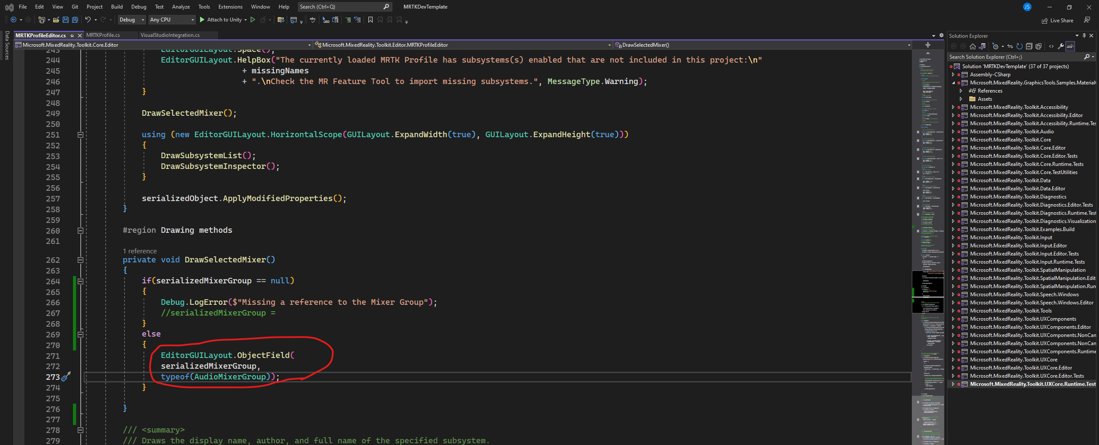Collapse the DrawSelectedMixer method with its outline marker

click(80, 260)
